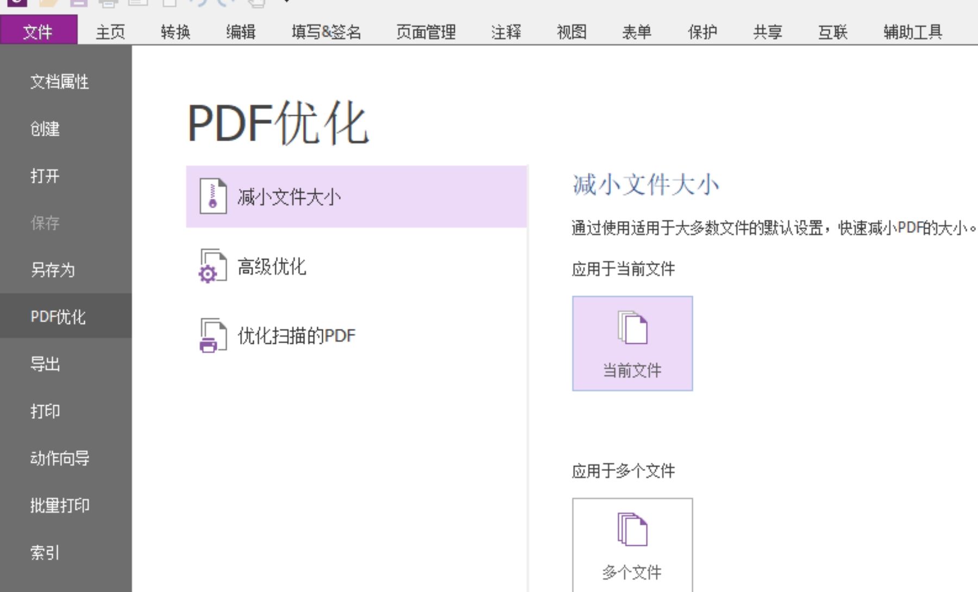
Task: Click 导出 in the left sidebar
Action: click(45, 364)
